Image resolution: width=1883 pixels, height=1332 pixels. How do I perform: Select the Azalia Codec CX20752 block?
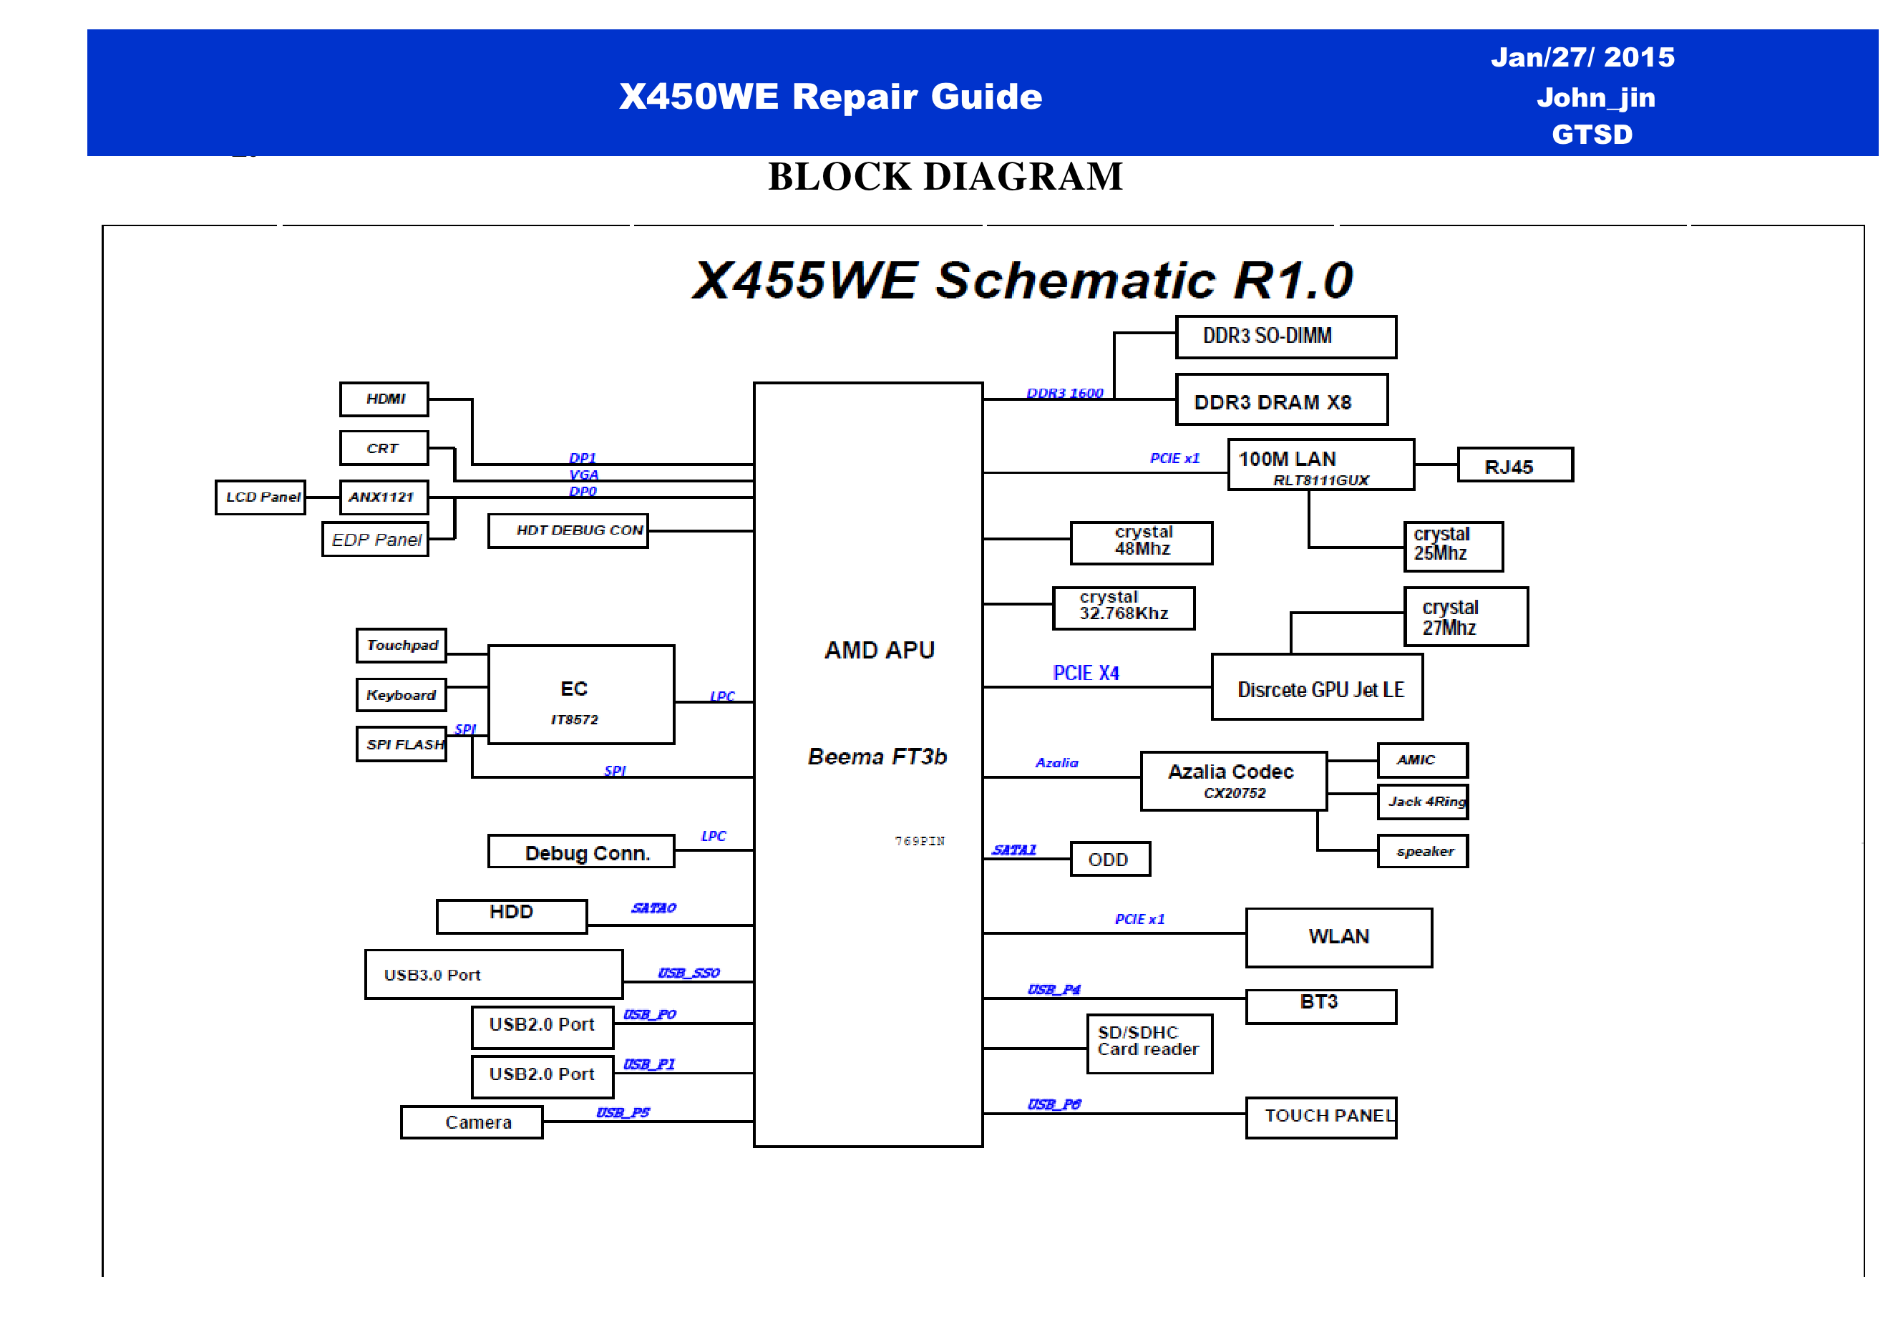(1233, 782)
